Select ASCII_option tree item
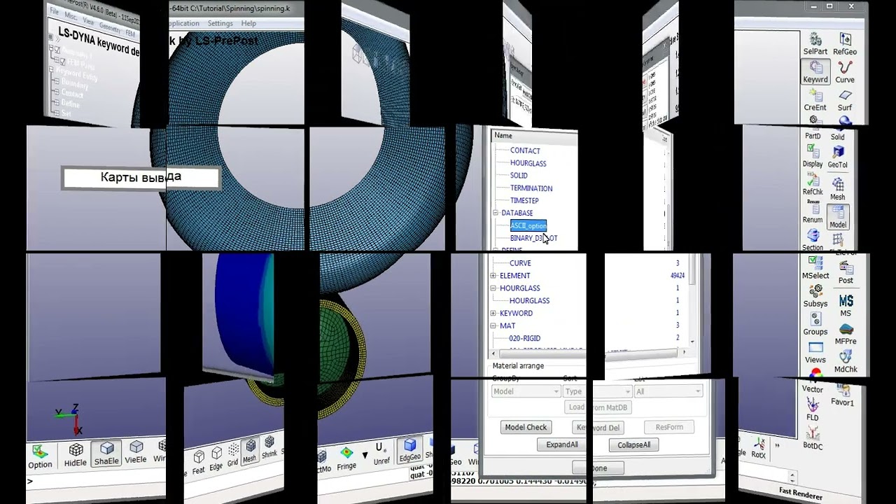Image resolution: width=896 pixels, height=504 pixels. click(528, 225)
